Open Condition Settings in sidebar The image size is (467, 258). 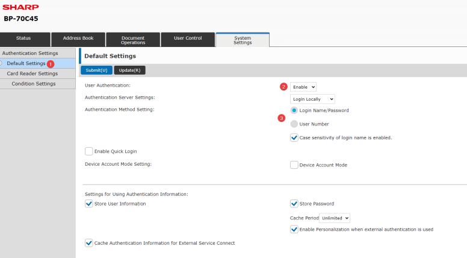point(34,84)
